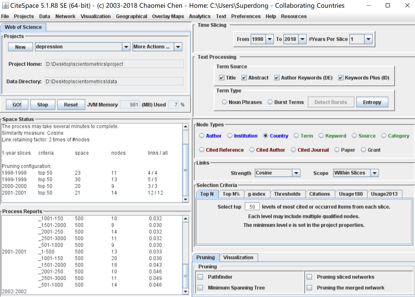Click the Project Home path field
The height and width of the screenshot is (297, 415).
[114, 64]
